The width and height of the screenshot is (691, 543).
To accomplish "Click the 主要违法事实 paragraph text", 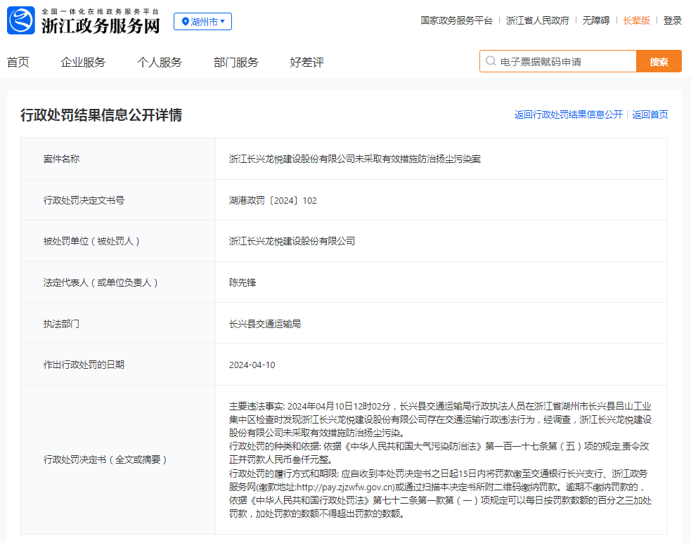I will click(440, 419).
